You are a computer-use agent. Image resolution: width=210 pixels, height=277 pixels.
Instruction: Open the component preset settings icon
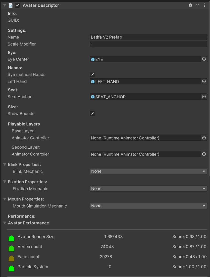click(197, 5)
